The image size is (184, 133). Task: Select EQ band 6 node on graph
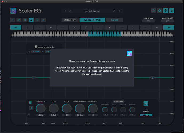(153, 78)
